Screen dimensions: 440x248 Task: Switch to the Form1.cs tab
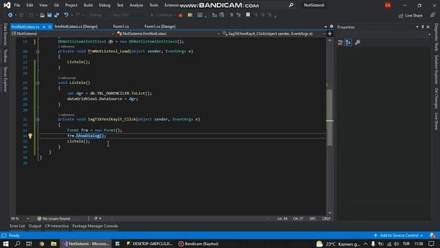tap(121, 26)
